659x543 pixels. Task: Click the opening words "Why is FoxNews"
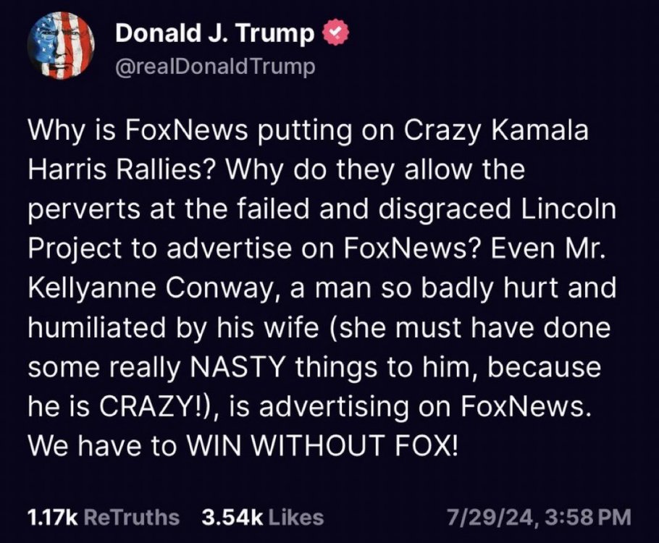(x=123, y=133)
